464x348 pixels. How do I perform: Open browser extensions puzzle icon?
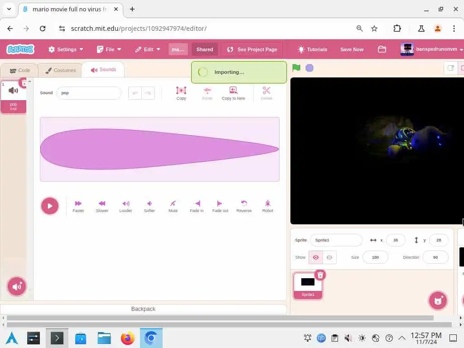click(x=397, y=29)
